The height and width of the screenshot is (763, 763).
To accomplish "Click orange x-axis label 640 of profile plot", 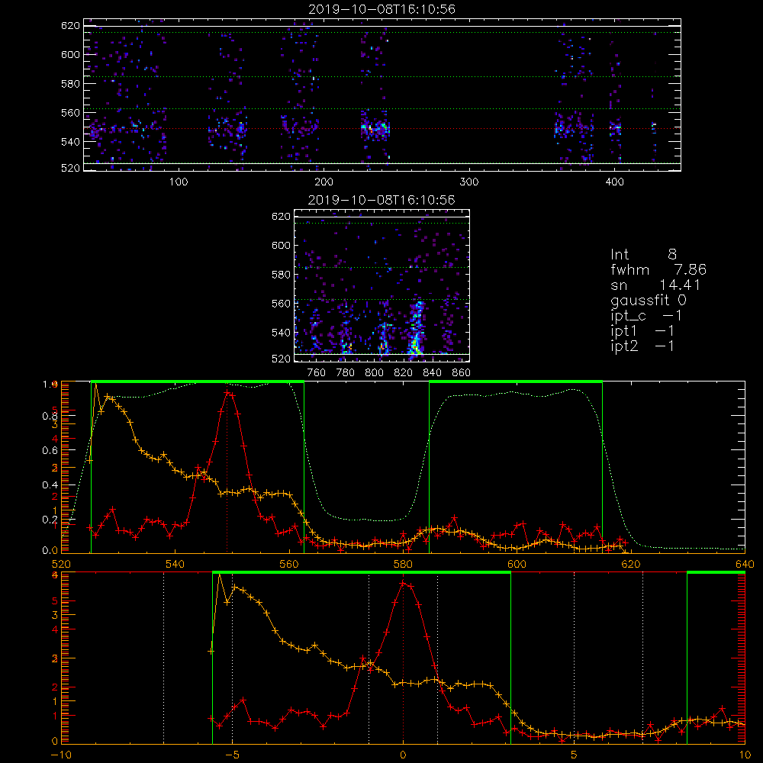I will (x=745, y=565).
